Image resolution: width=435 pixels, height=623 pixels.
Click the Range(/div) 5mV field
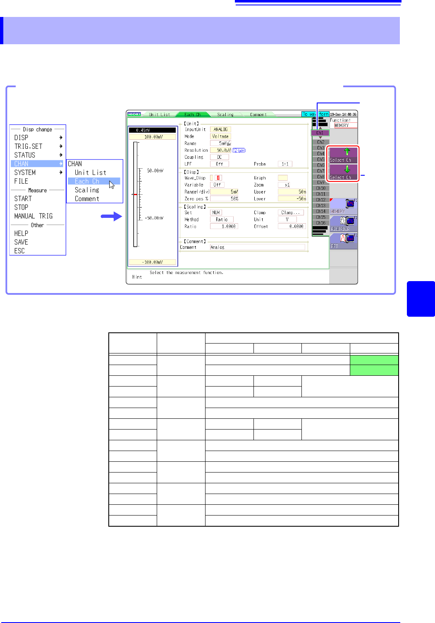(224, 192)
